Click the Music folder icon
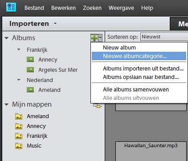 (x=19, y=146)
